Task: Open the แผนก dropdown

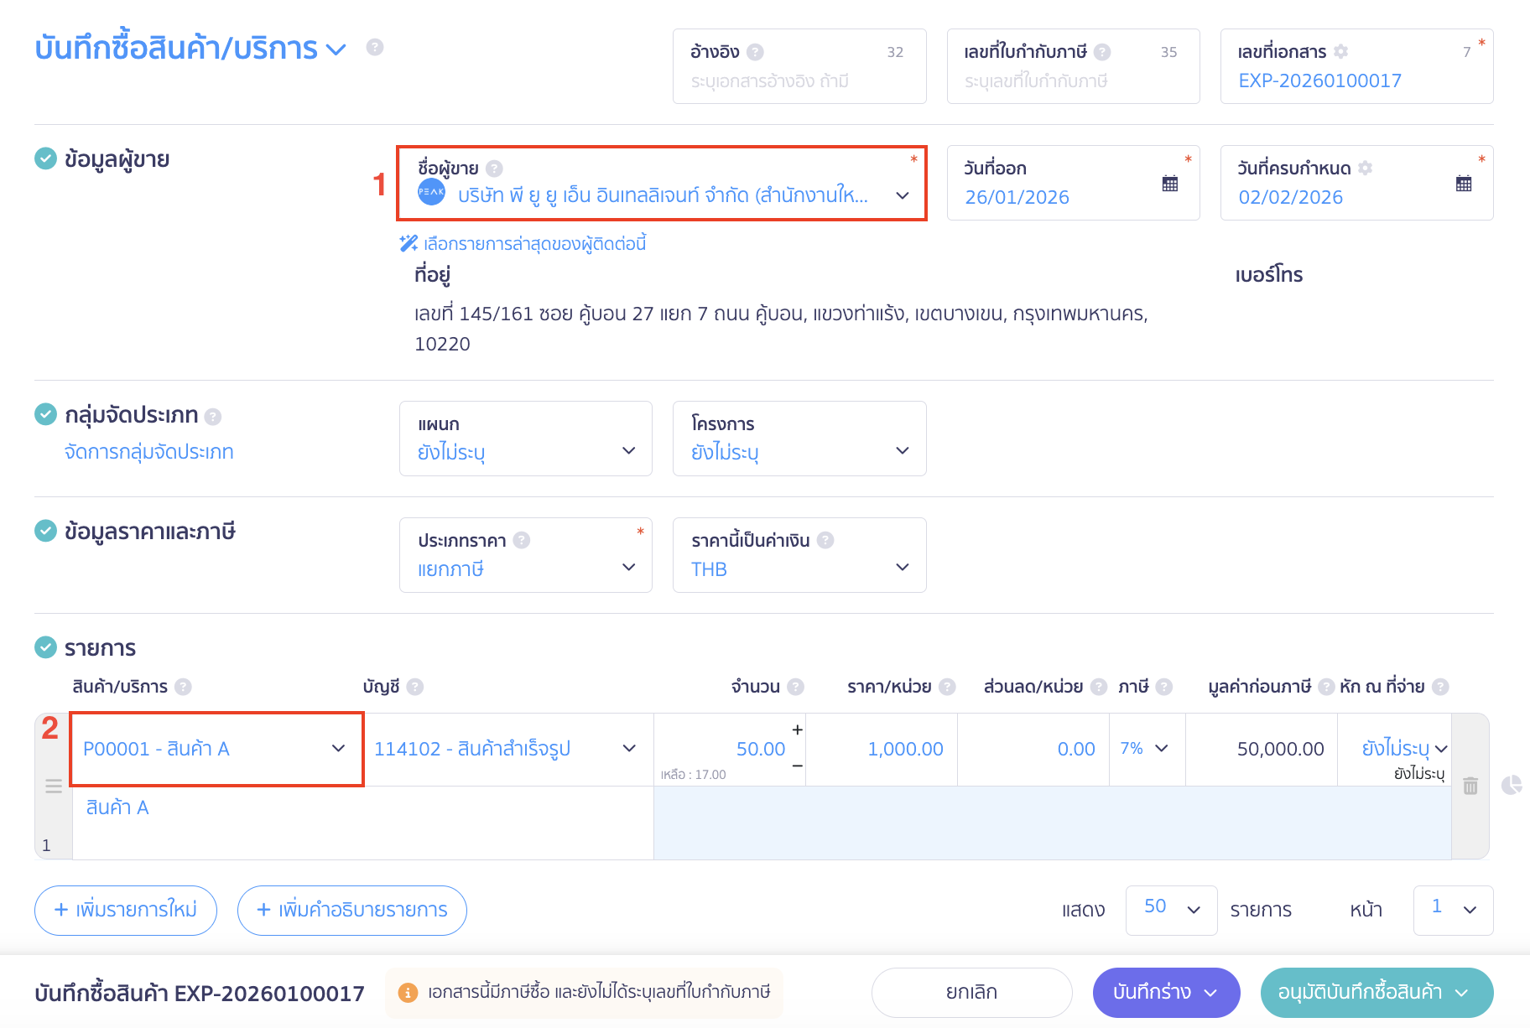Action: tap(525, 439)
